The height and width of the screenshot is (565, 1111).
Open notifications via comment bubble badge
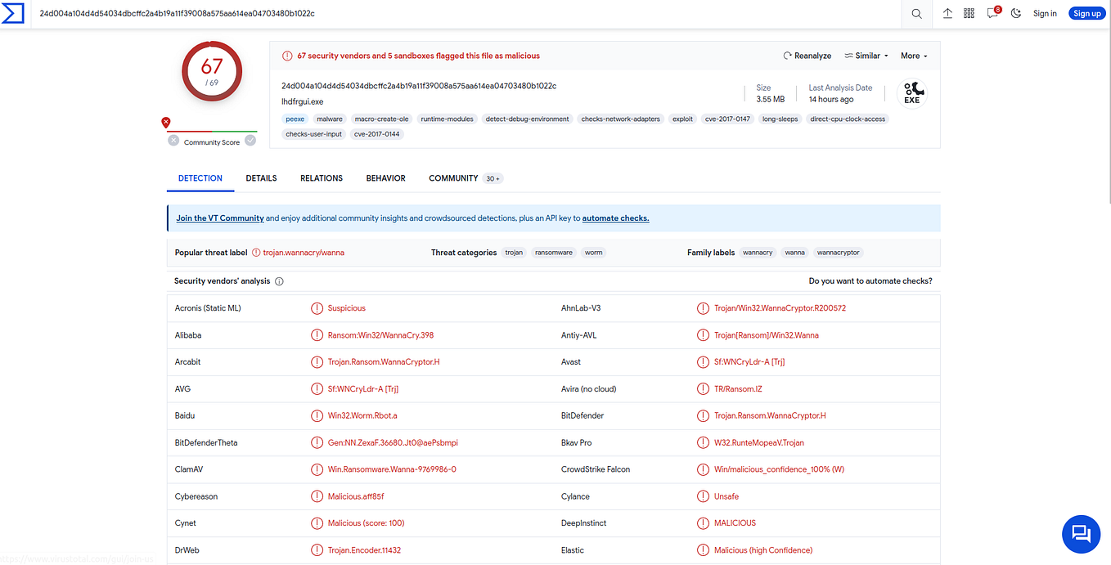[992, 13]
